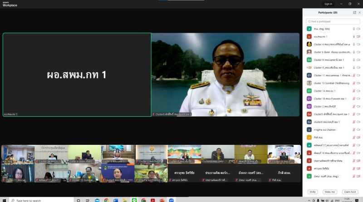Image resolution: width=363 pixels, height=202 pixels.
Task: Close the Participants panel
Action: tap(359, 13)
